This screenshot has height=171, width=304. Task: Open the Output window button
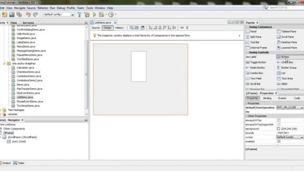coord(5,163)
